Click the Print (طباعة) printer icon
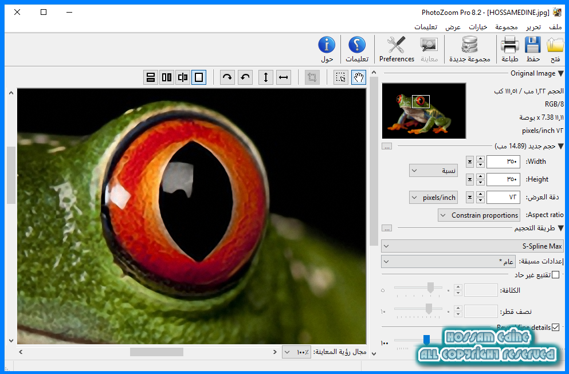Viewport: 569px width, 374px height. [509, 45]
